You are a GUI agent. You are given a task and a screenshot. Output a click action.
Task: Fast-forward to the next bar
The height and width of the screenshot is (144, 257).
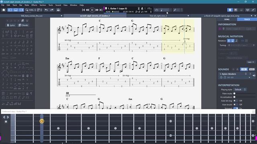[x=97, y=10]
